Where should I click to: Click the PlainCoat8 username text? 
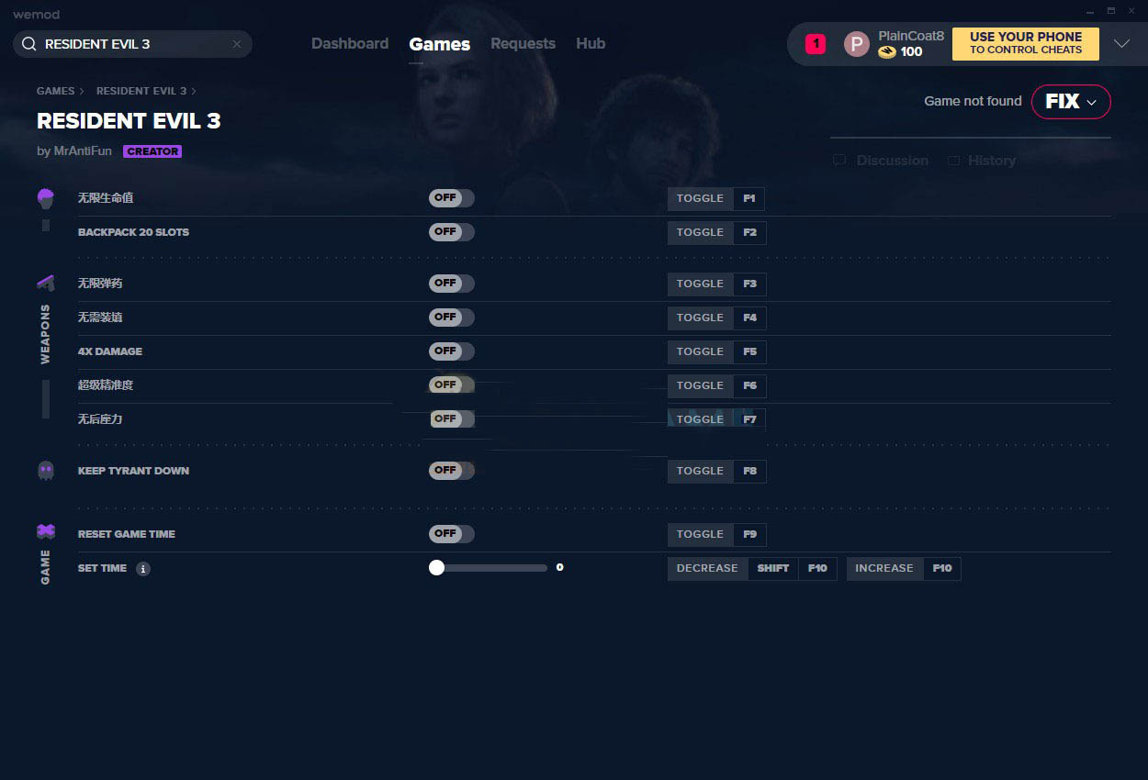point(911,36)
